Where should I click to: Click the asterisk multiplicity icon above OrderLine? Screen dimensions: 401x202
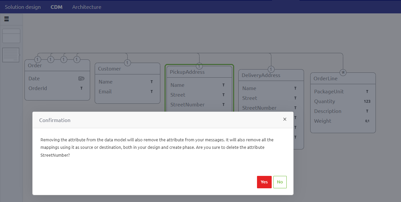click(343, 72)
